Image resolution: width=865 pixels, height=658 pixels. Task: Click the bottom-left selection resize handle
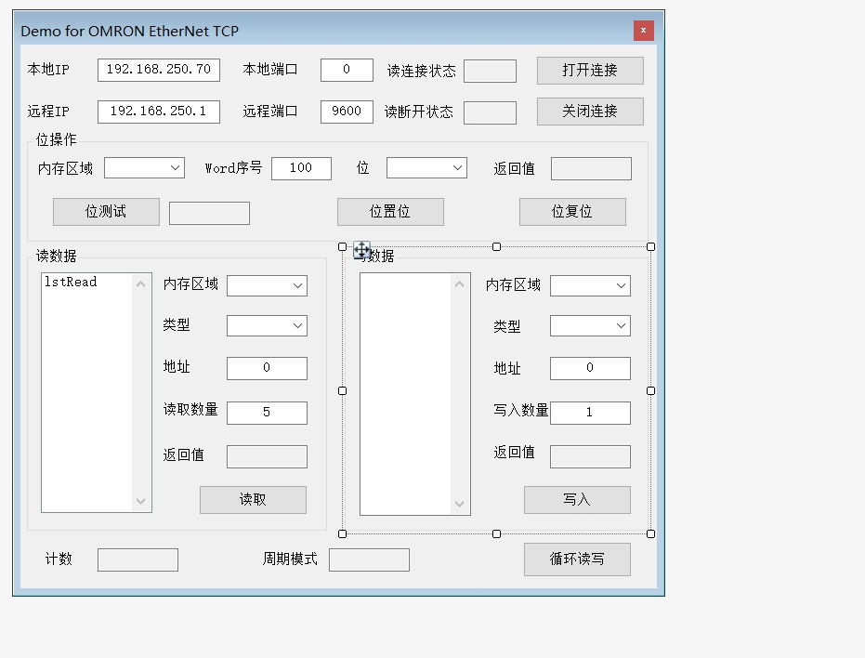[x=343, y=533]
